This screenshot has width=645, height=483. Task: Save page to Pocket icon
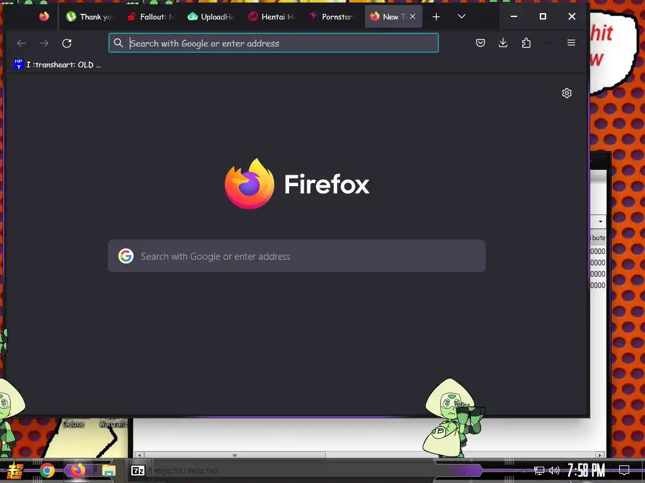tap(481, 43)
